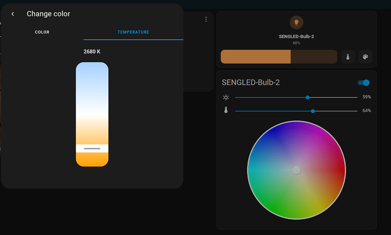The height and width of the screenshot is (235, 391).
Task: Click the back arrow in Change color dialog
Action: click(x=13, y=14)
